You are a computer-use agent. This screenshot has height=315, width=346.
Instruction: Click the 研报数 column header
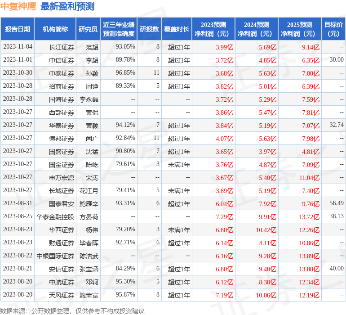pyautogui.click(x=149, y=29)
